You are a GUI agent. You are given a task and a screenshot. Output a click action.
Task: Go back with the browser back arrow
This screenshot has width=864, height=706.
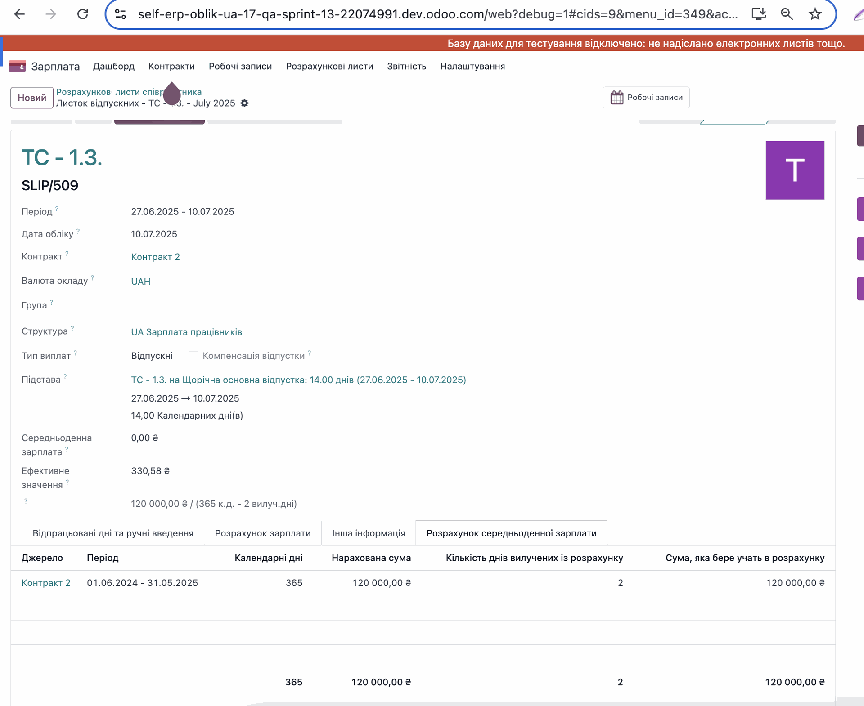click(x=19, y=14)
